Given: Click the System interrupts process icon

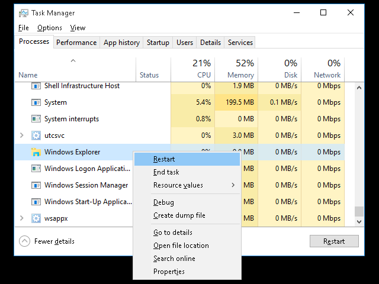Looking at the screenshot, I should click(36, 119).
